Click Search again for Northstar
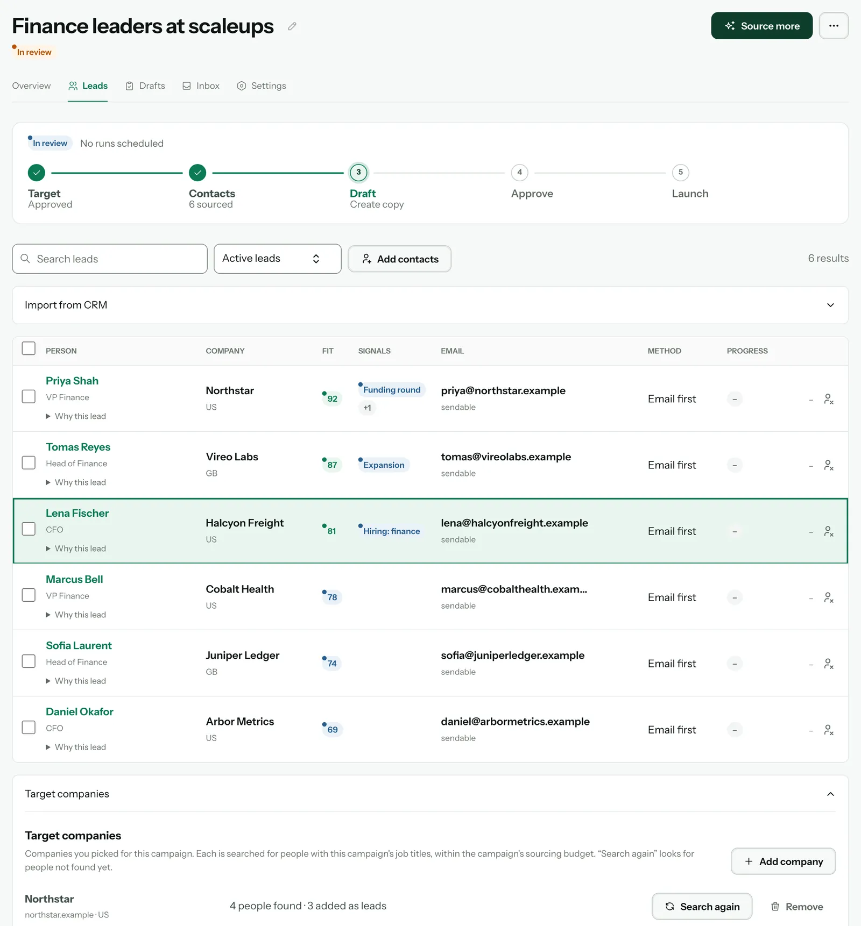Viewport: 861px width, 926px height. point(702,907)
